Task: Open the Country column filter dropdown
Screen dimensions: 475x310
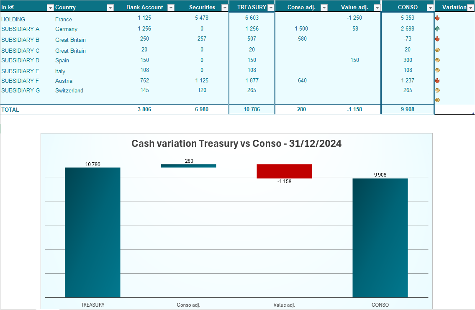Action: coord(110,8)
